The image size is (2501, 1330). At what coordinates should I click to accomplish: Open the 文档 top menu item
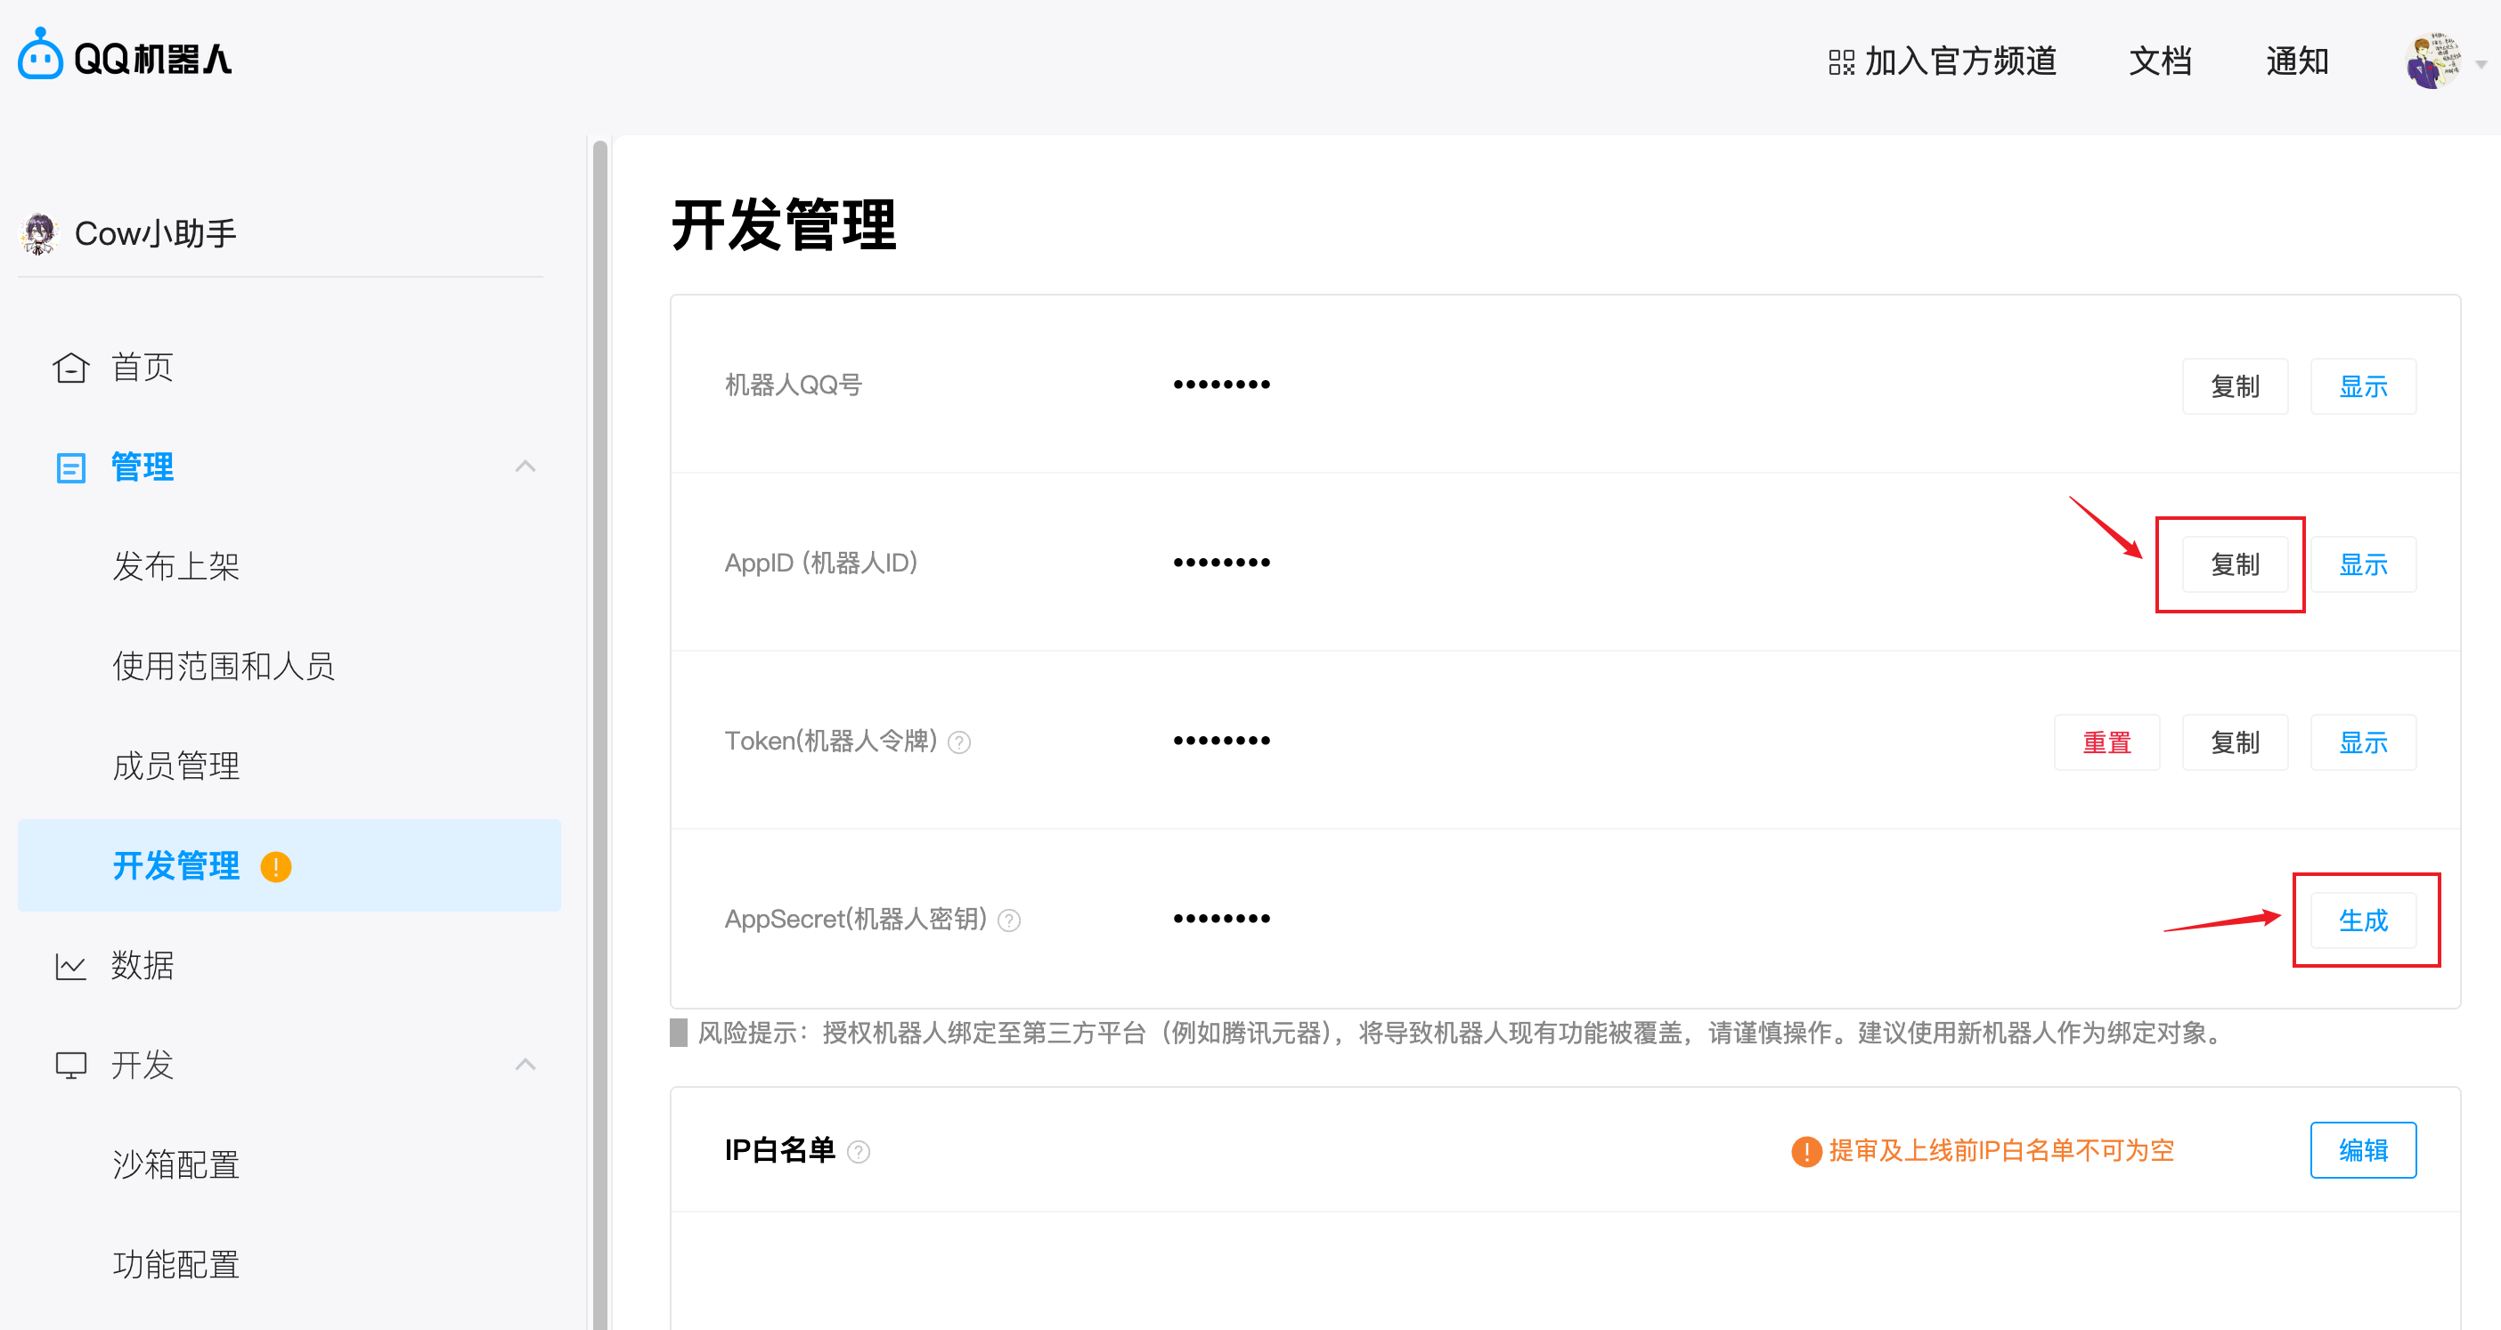tap(2160, 61)
